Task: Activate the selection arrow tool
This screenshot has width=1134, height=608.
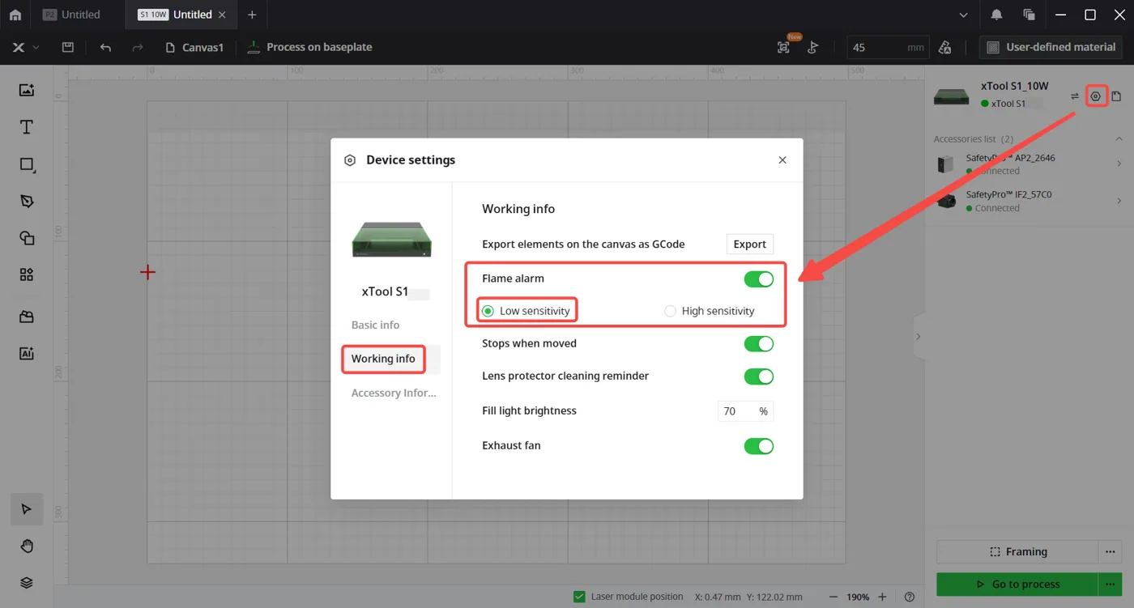Action: pyautogui.click(x=27, y=509)
